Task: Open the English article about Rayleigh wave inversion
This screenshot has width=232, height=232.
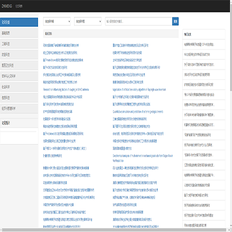Action: click(x=139, y=90)
